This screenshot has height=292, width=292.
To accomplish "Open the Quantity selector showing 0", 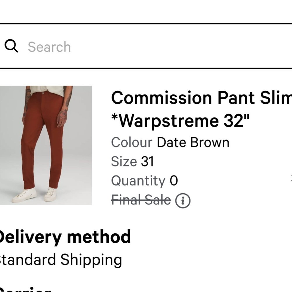I will (174, 180).
